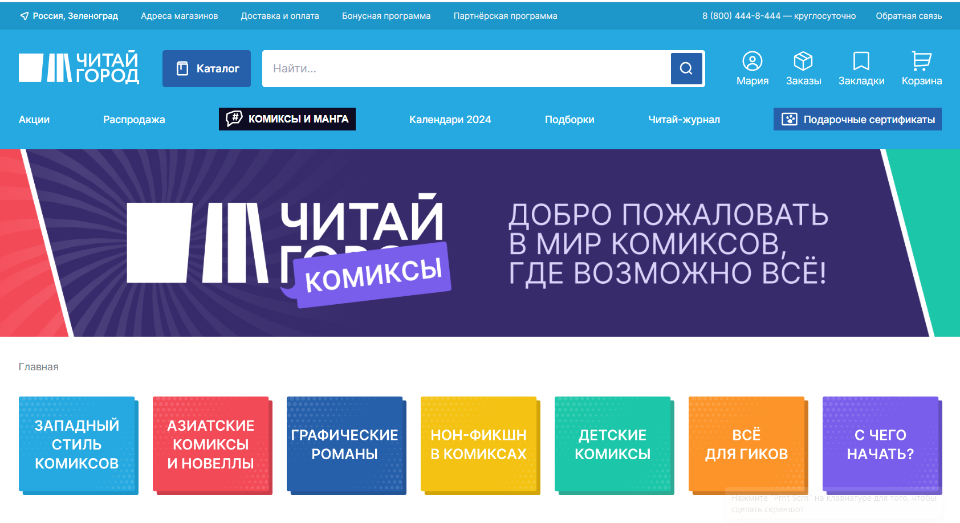Click the magnifying glass search button
Viewport: 960px width, 523px height.
[x=686, y=68]
